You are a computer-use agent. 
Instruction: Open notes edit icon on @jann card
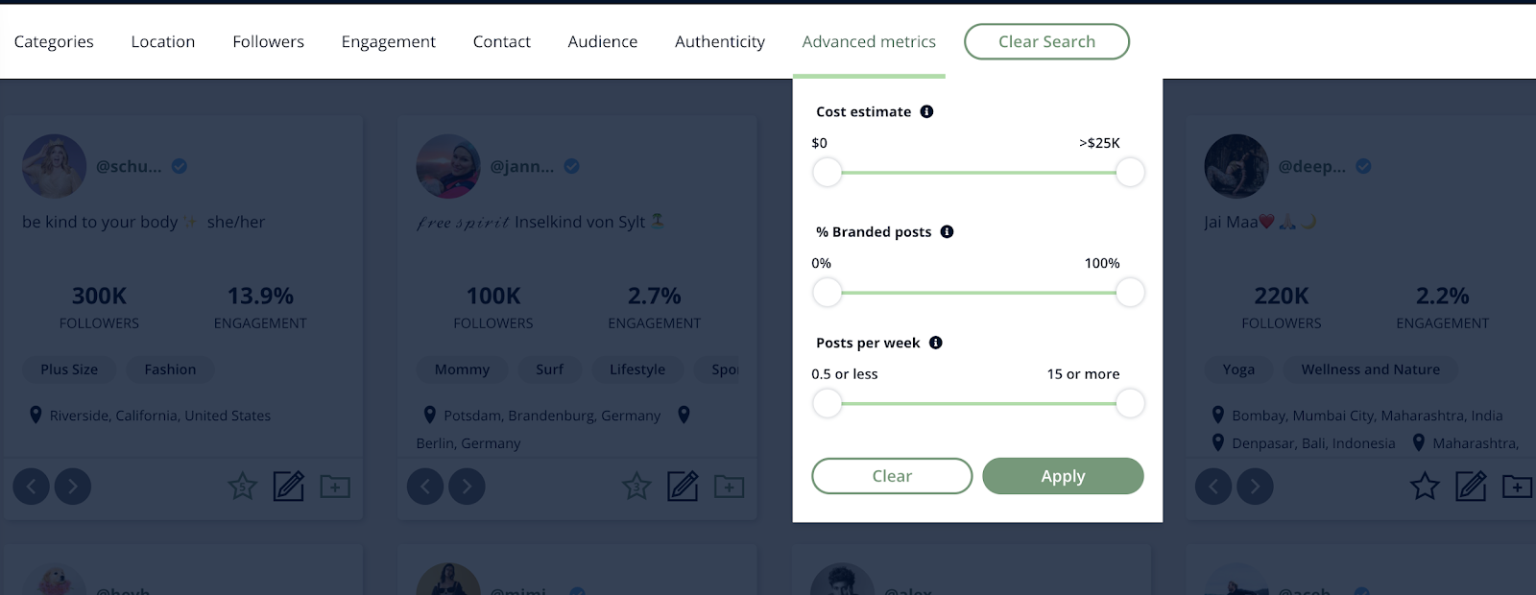[683, 487]
